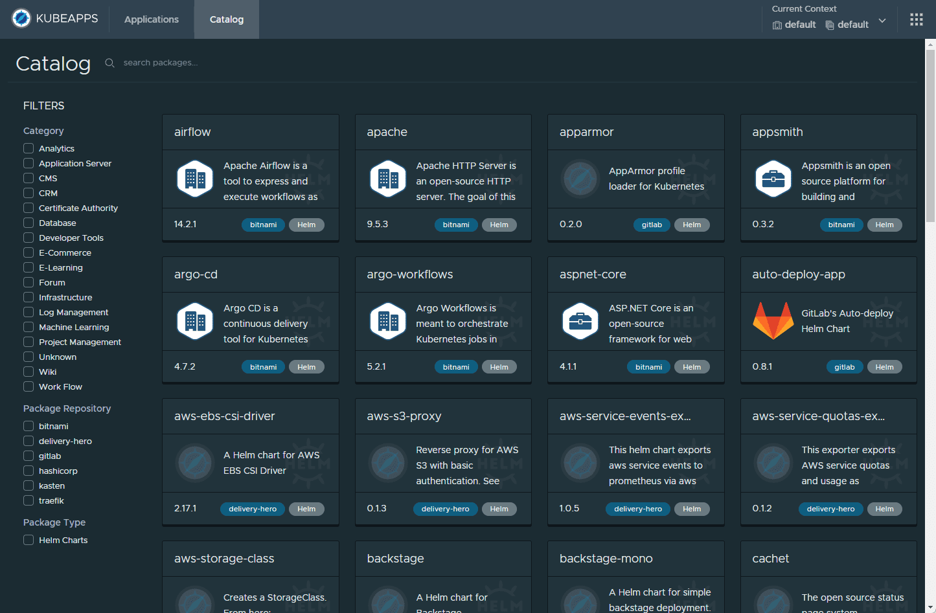Click the airflow package icon
The image size is (936, 613).
click(195, 179)
